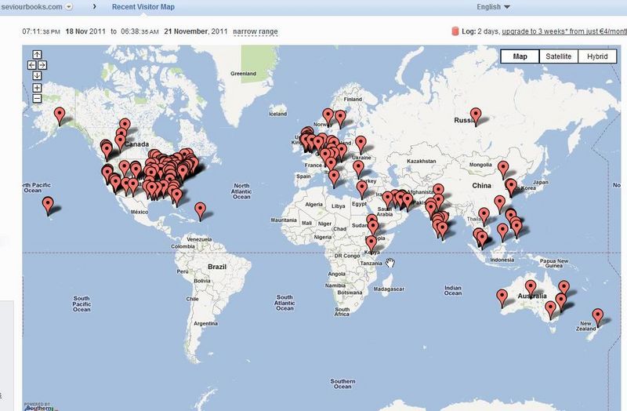The height and width of the screenshot is (411, 627).
Task: Click upgrade to 3 weeks link
Action: click(564, 31)
